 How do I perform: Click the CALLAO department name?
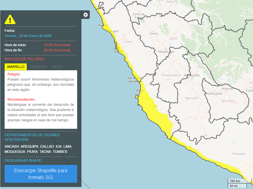(x=47, y=147)
